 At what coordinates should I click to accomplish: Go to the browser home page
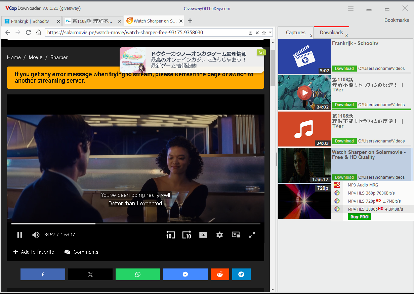(39, 33)
